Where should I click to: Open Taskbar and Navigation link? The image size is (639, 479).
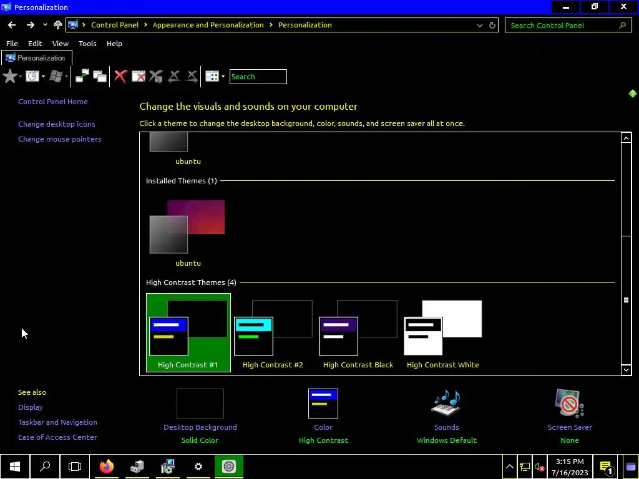[x=57, y=422]
